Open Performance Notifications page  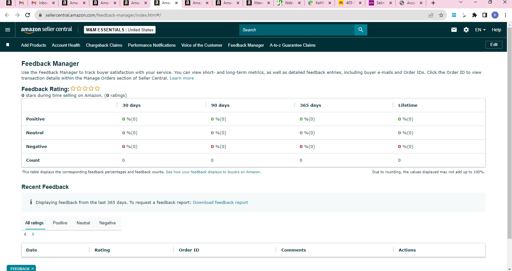(x=152, y=45)
